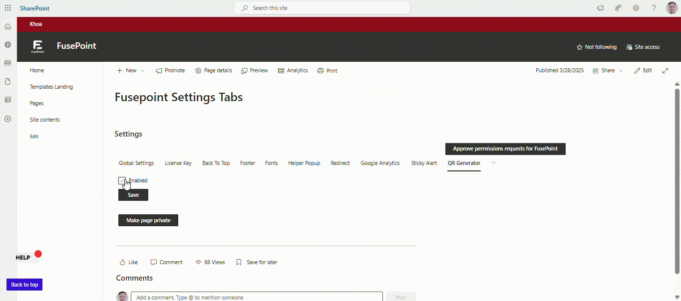Click the FusePoint site logo
681x301 pixels.
37,46
